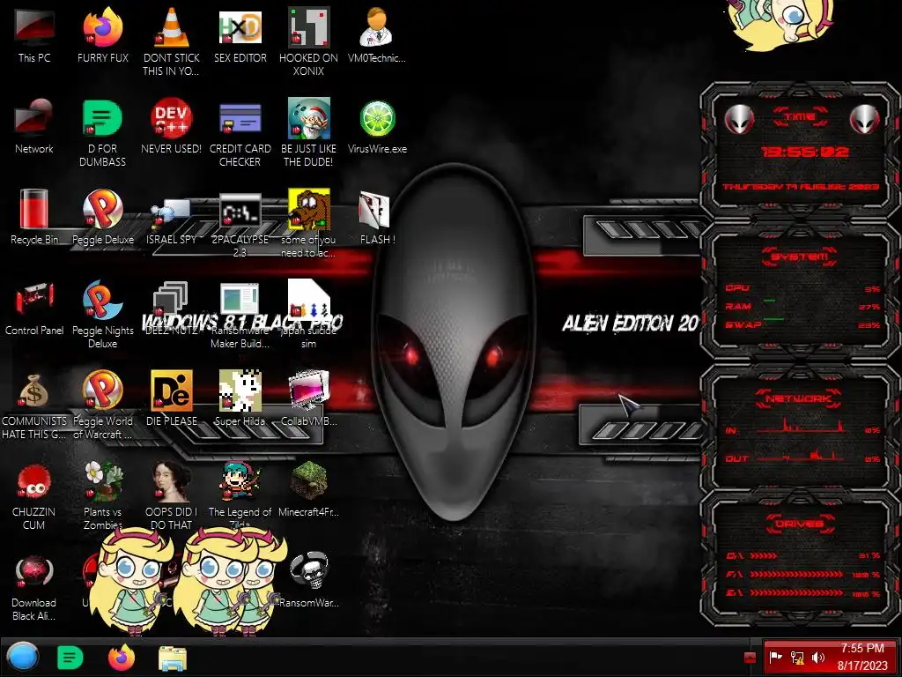Open File Explorer from the taskbar

coord(173,658)
